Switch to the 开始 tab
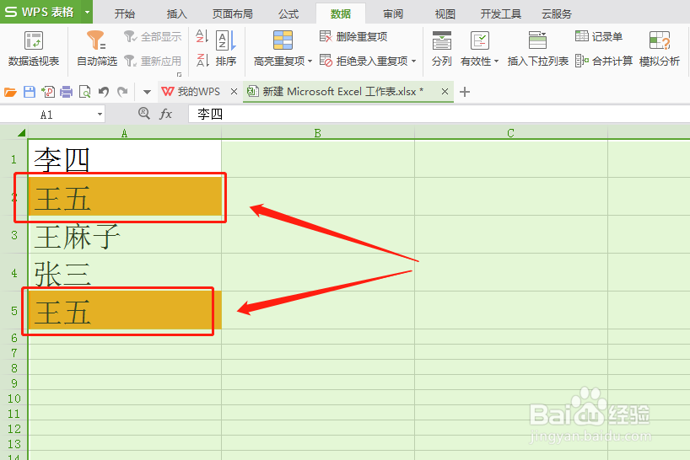The image size is (690, 460). point(125,14)
